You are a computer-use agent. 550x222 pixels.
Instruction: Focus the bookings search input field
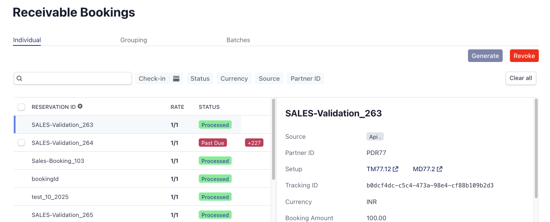[77, 79]
